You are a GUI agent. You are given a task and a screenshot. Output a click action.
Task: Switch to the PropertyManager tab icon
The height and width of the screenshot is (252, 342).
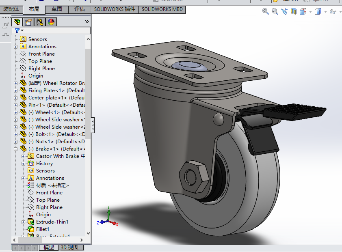point(28,22)
